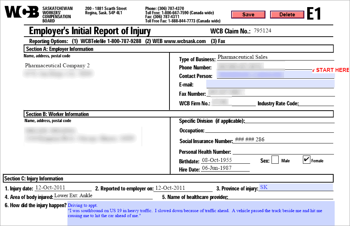Click the (3) Fax reporting option
Image resolution: width=350 pixels, height=226 pixels.
click(218, 41)
